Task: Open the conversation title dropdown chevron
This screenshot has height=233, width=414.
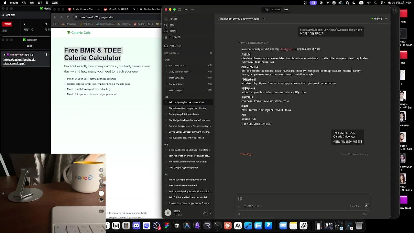Action: coord(264,19)
